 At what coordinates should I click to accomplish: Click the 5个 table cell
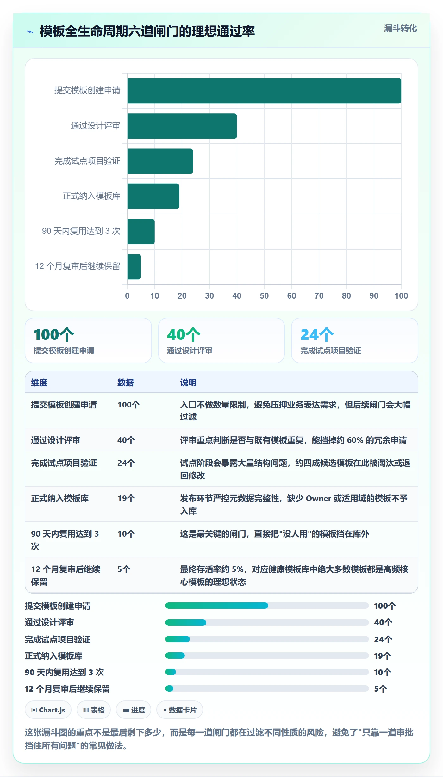coord(124,569)
